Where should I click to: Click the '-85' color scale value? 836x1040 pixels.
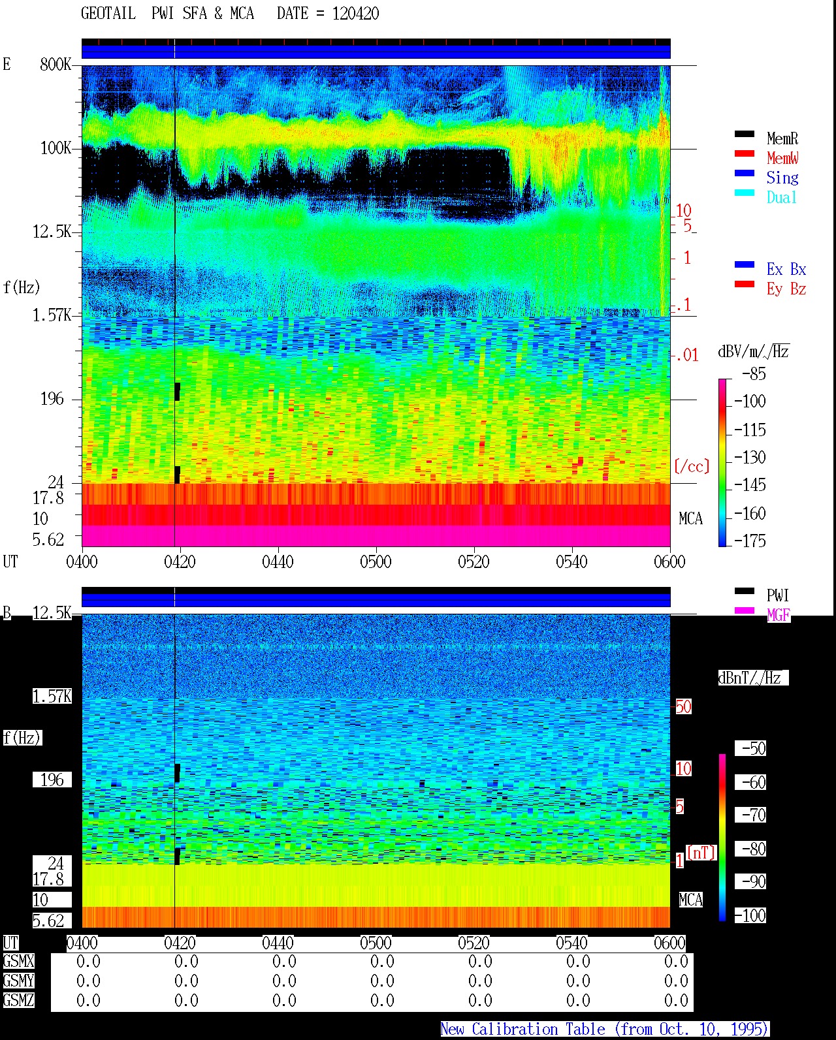coord(754,374)
